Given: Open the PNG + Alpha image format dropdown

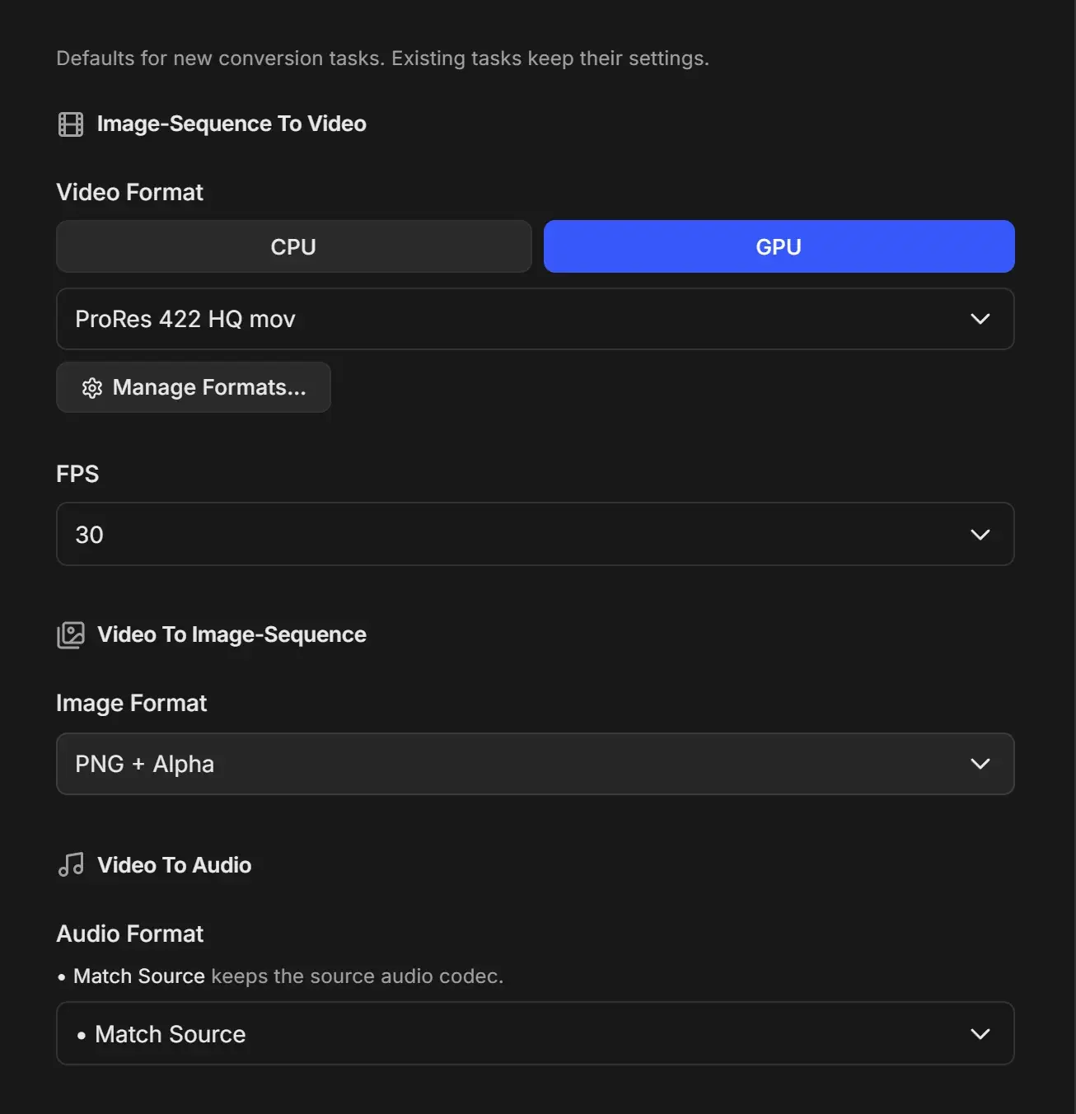Looking at the screenshot, I should coord(535,764).
